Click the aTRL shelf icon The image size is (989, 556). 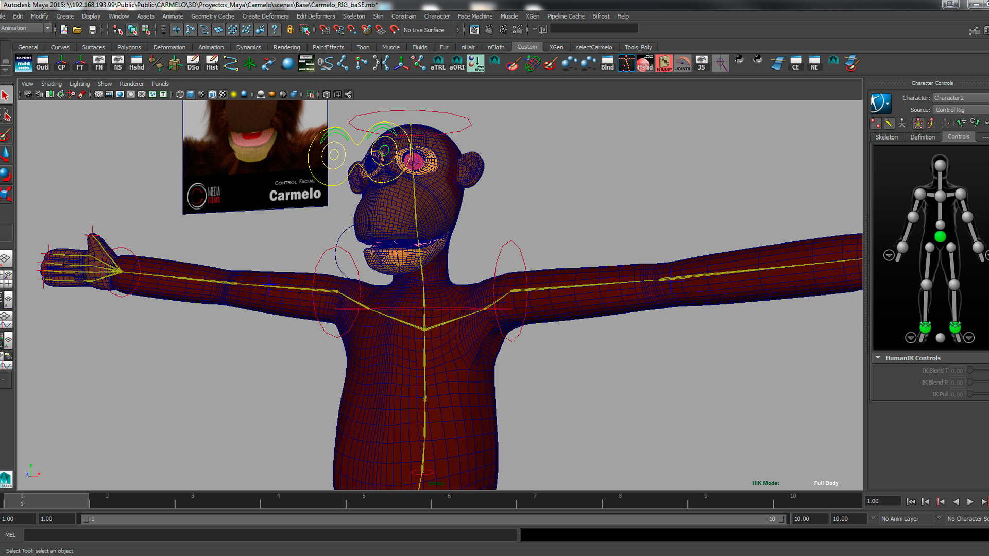438,63
